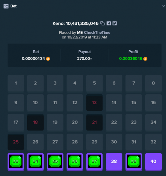
Task: Click the Keno bet ID 10,431,335,046
Action: 82,24
